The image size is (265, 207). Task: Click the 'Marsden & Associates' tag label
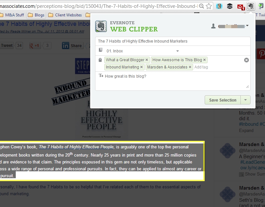167,67
